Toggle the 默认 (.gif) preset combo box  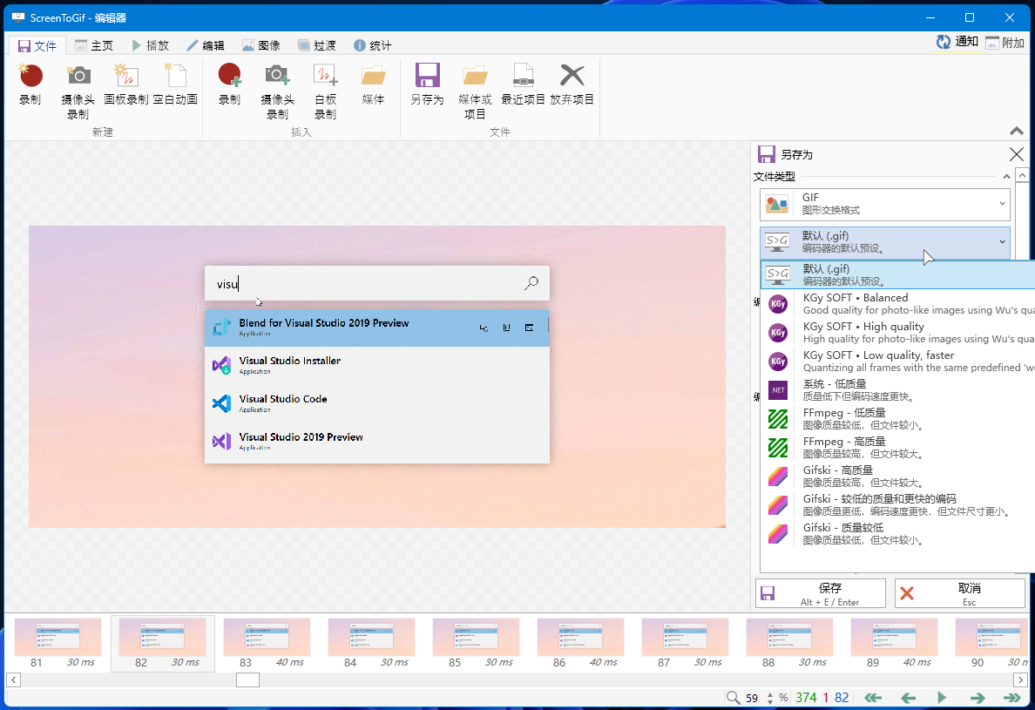click(884, 242)
